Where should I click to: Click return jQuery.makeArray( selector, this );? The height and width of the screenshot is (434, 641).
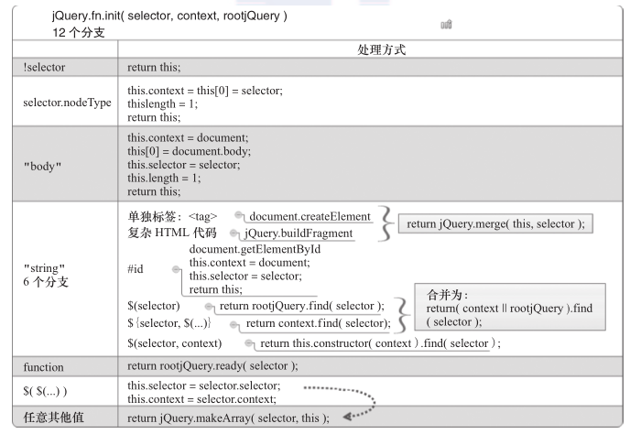[x=228, y=418]
